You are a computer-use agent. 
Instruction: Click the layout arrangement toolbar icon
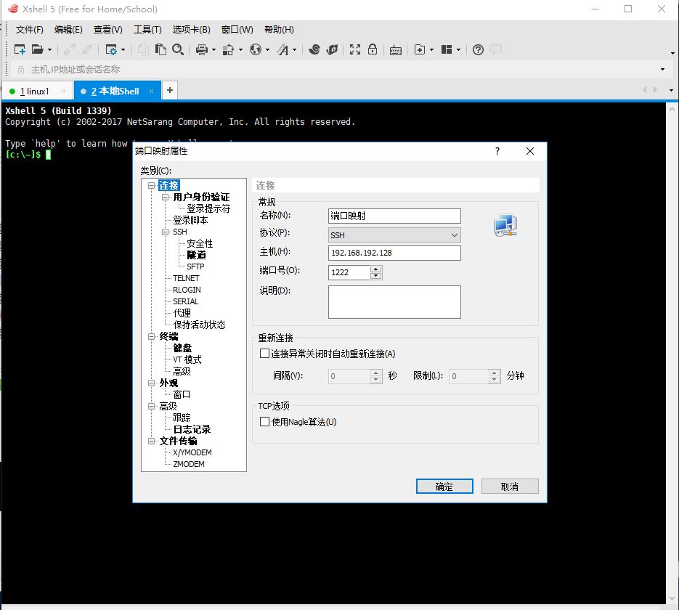tap(447, 50)
